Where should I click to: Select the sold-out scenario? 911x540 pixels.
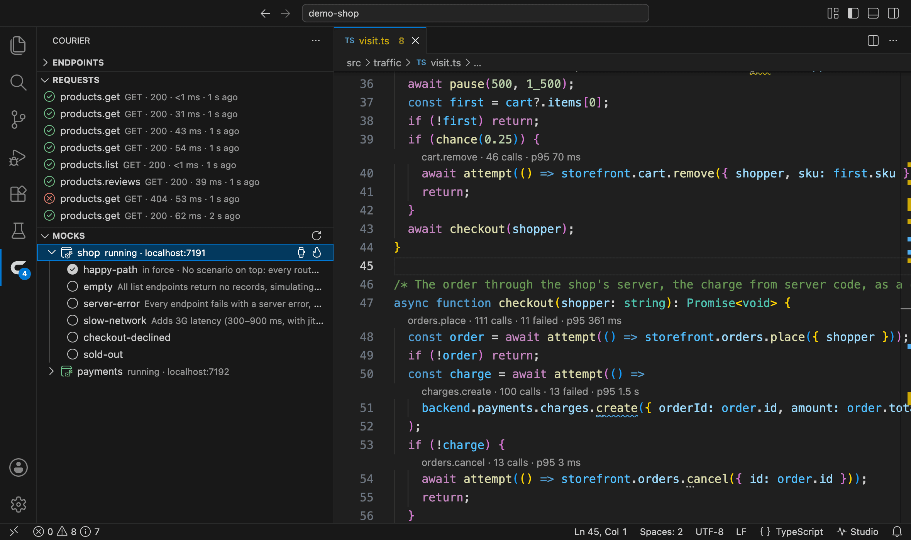[185, 354]
